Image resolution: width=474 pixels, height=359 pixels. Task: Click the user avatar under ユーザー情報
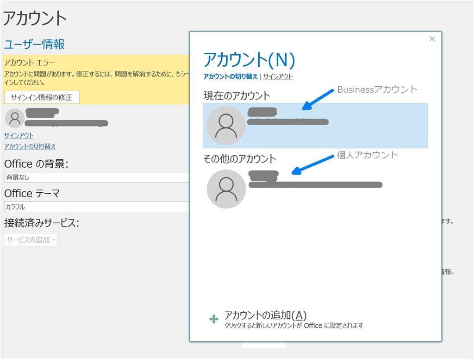coord(14,118)
